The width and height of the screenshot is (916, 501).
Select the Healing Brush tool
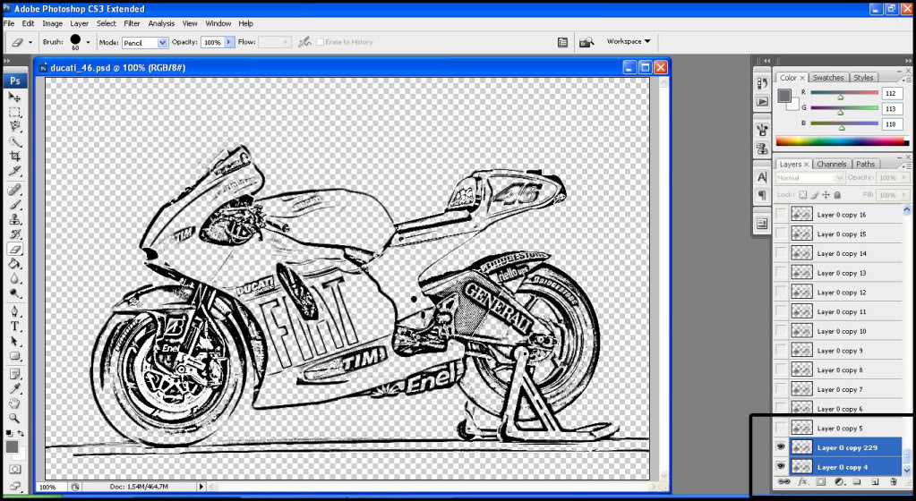14,191
